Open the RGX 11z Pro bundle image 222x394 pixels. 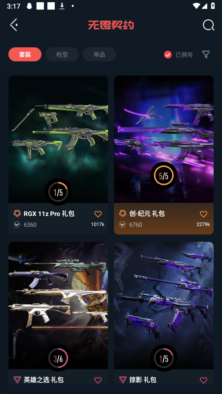(x=58, y=139)
